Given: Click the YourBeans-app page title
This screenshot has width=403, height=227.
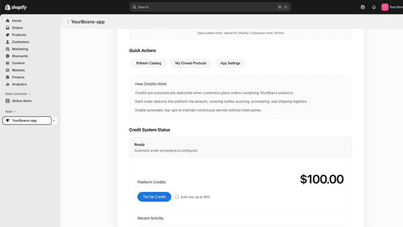Looking at the screenshot, I should pos(88,22).
